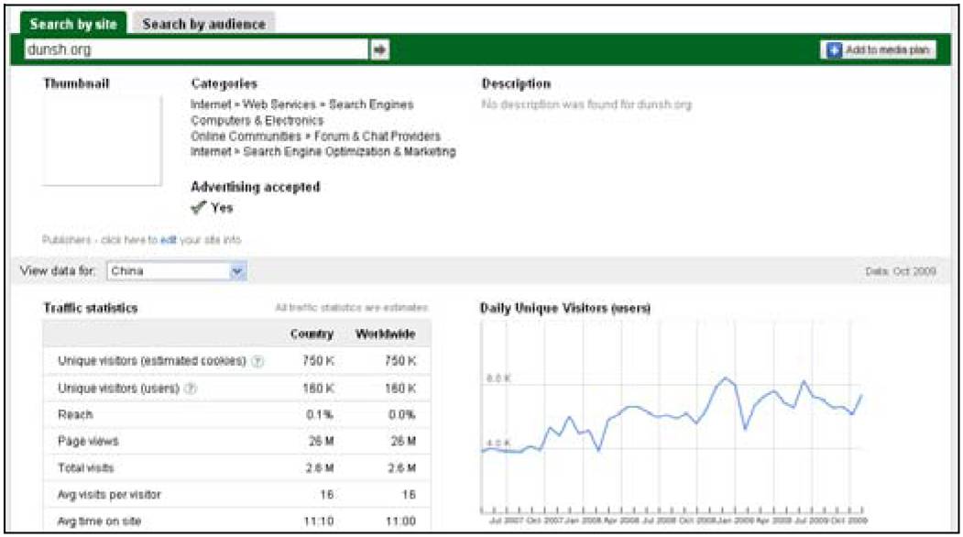Click the Worldwide column header

pos(385,334)
